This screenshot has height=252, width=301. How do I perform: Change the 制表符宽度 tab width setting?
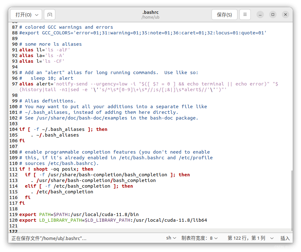(x=200, y=238)
